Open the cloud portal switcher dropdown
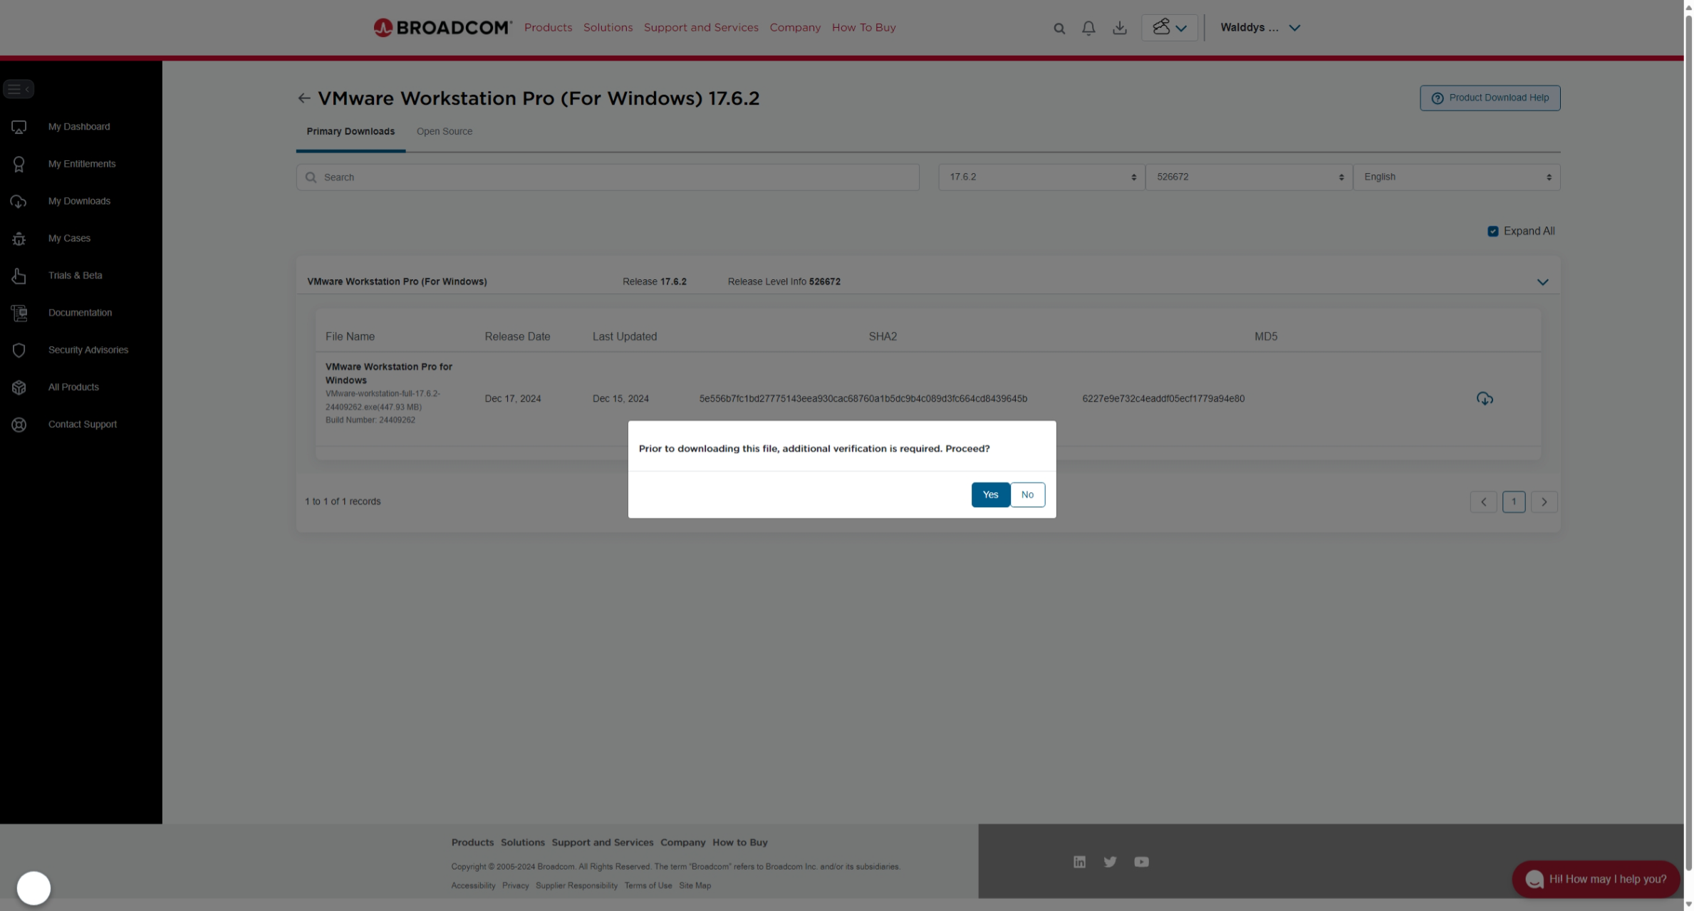This screenshot has width=1694, height=911. click(x=1170, y=28)
